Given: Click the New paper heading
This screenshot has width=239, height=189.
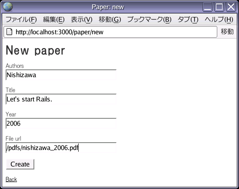Looking at the screenshot, I should pyautogui.click(x=35, y=50).
